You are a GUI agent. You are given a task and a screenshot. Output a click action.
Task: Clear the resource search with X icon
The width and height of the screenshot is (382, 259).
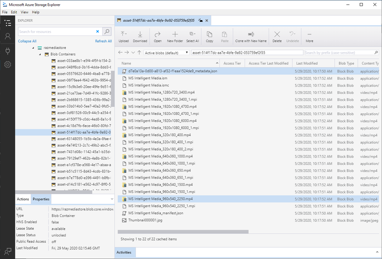98,31
